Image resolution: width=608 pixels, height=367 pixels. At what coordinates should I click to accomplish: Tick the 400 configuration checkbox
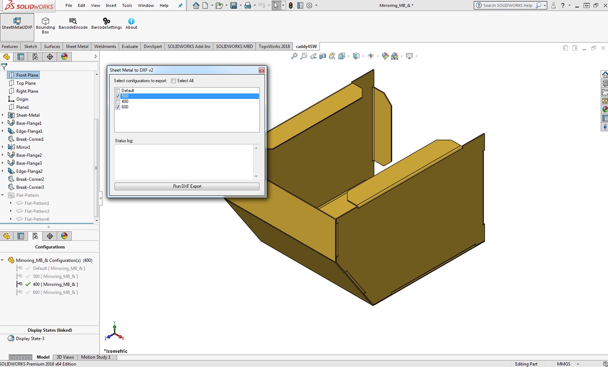(x=118, y=101)
